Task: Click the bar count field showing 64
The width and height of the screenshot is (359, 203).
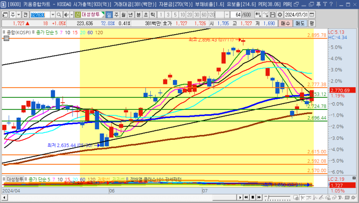Action: pos(236,14)
